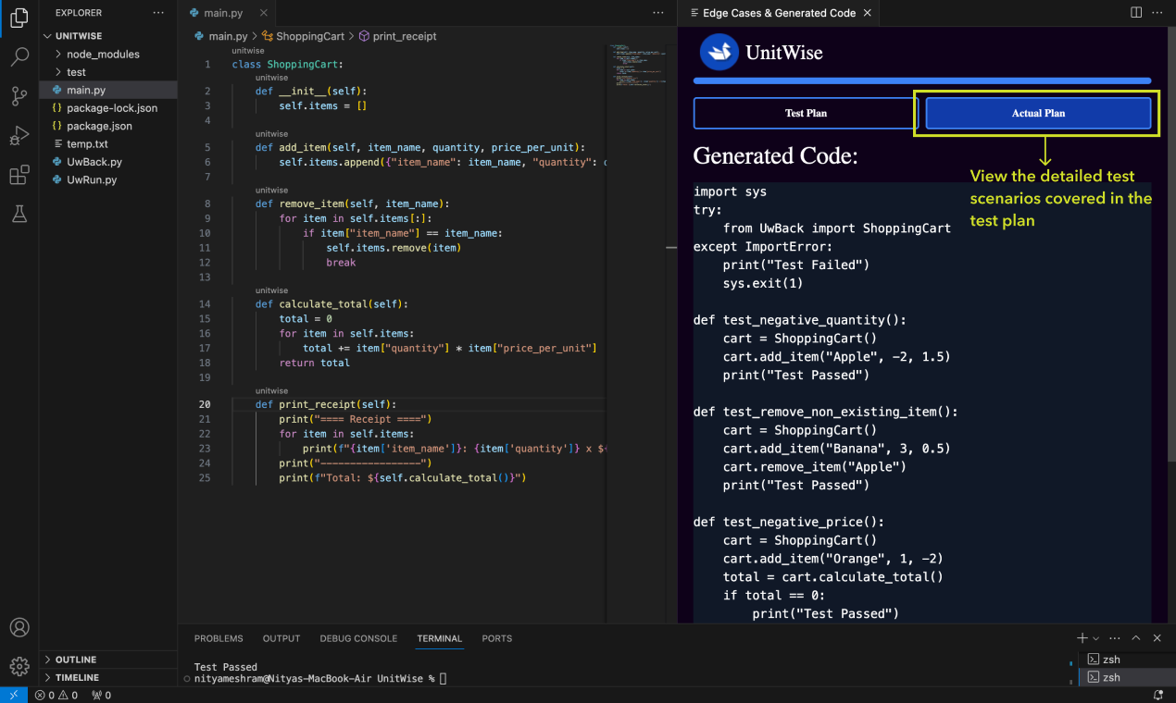
Task: Click the remote window status bar icon
Action: click(13, 695)
